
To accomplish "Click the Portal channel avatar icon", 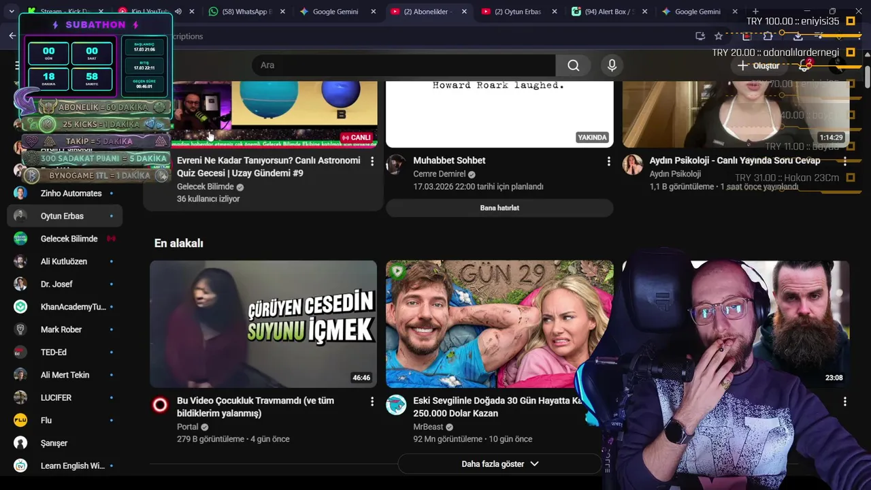I will (160, 405).
